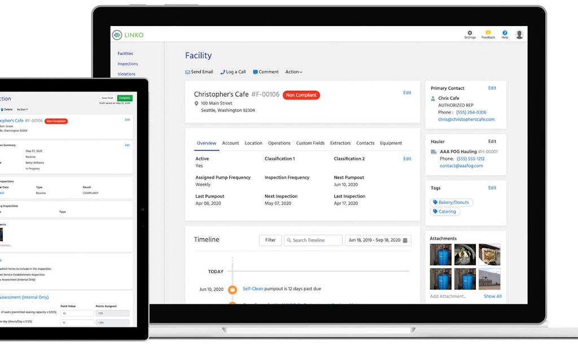Click the location pin beside 100 Main Street
The image size is (578, 350).
196,104
